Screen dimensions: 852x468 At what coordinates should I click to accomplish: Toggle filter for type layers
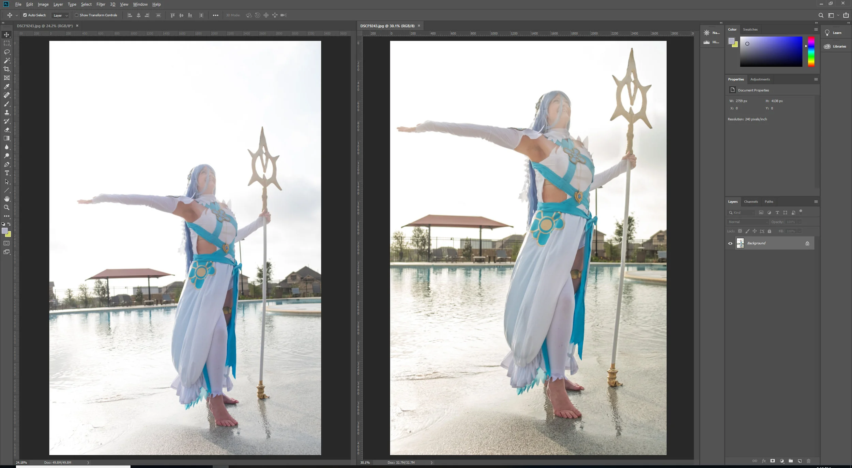777,212
